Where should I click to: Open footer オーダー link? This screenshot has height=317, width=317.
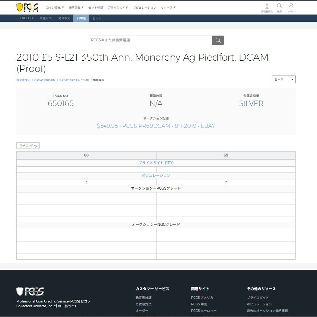142,310
